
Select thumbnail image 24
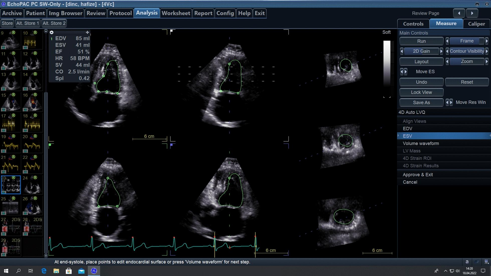coord(32,185)
